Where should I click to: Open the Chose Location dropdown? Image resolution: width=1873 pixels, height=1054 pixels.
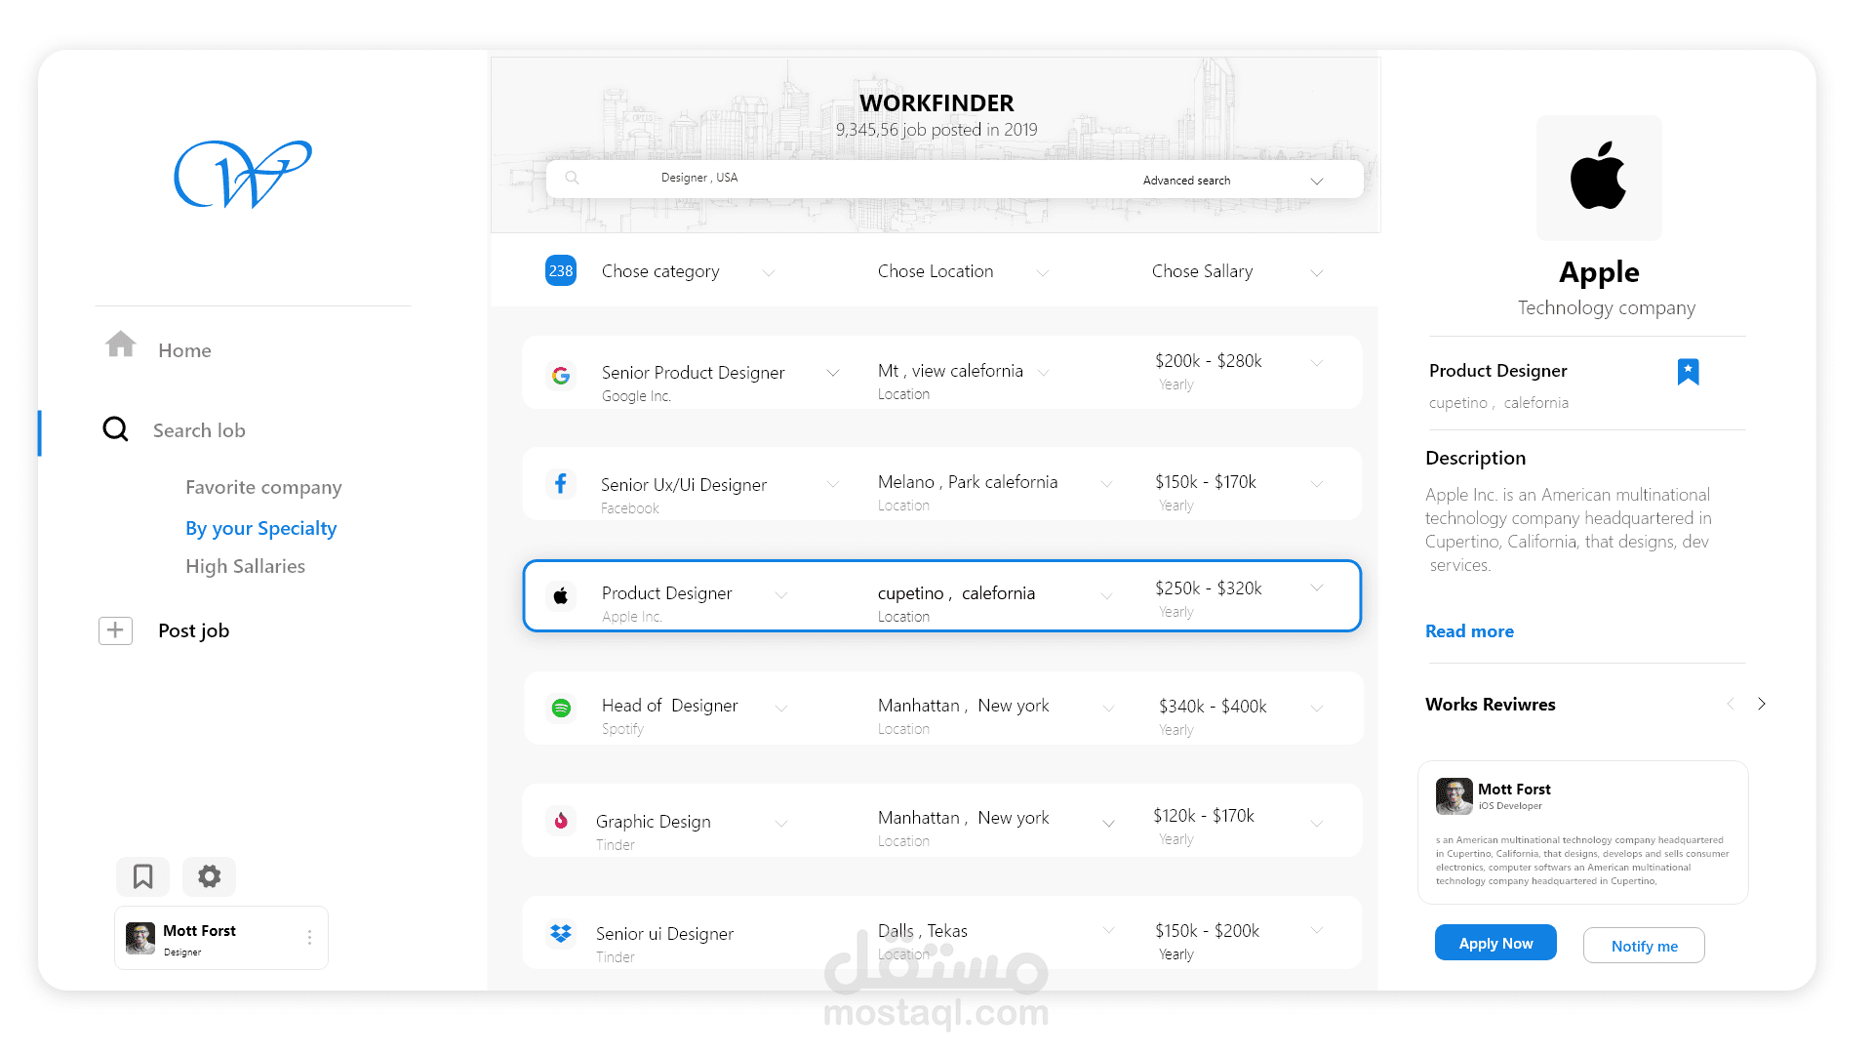coord(1043,272)
